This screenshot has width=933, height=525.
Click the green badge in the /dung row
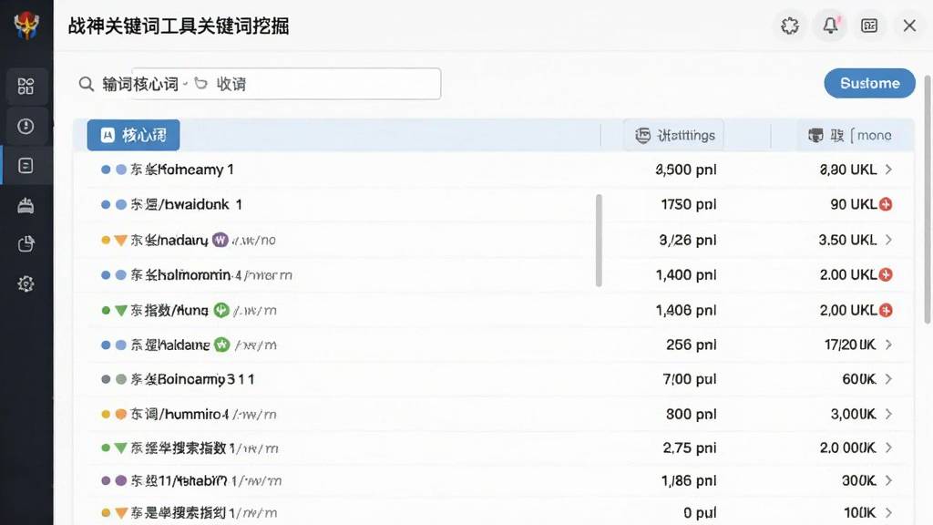tap(221, 310)
